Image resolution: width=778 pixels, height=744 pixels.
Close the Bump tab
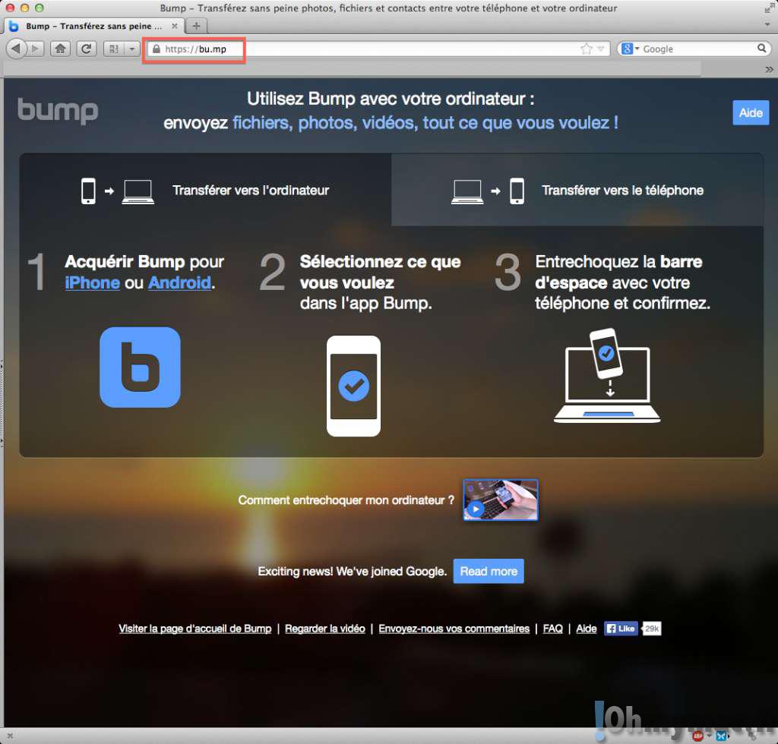[174, 26]
